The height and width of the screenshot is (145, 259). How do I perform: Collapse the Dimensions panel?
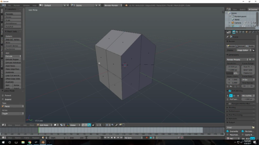click(234, 55)
